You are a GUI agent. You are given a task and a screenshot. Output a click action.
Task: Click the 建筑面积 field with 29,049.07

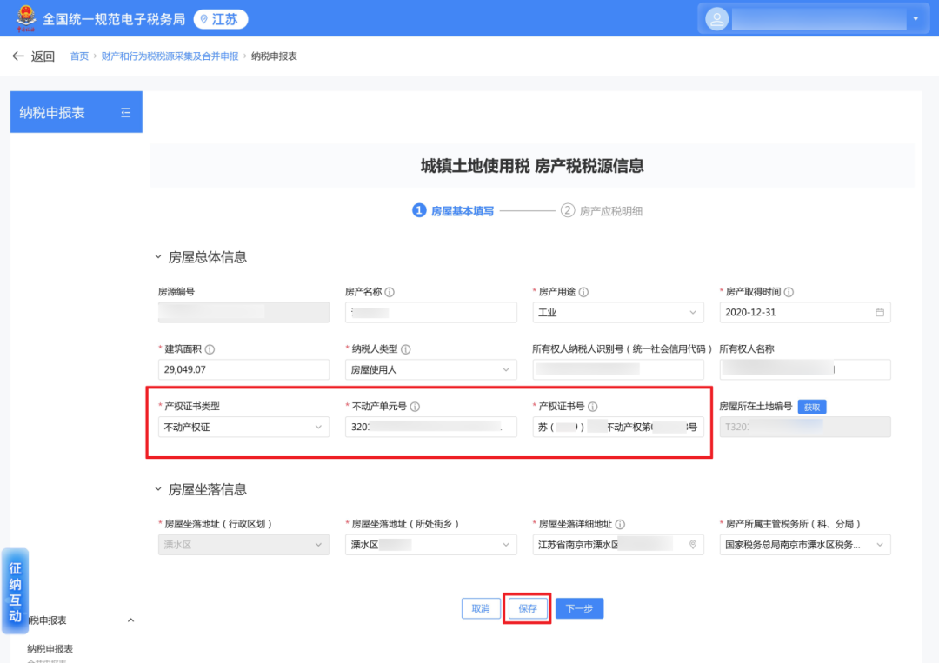(x=243, y=370)
